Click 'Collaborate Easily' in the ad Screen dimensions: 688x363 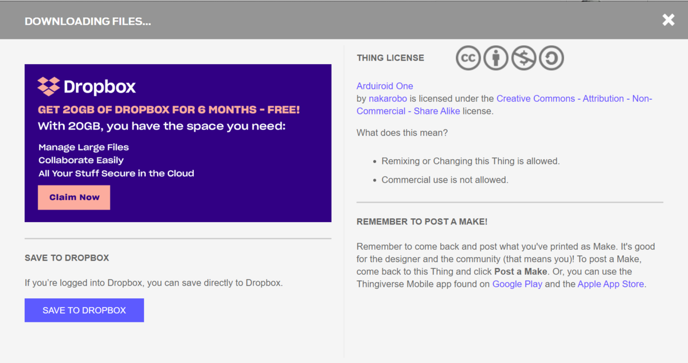tap(81, 160)
